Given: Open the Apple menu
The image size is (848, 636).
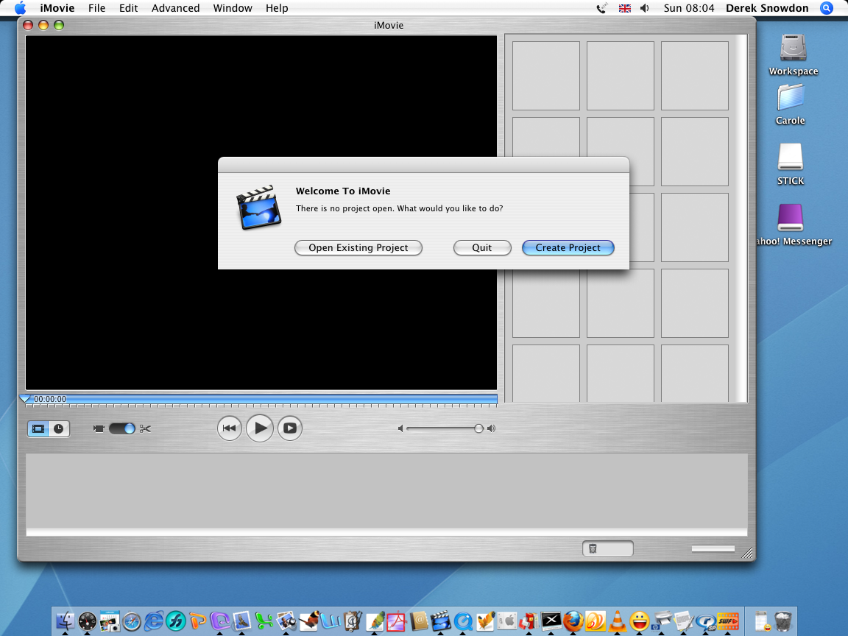Looking at the screenshot, I should (x=20, y=8).
